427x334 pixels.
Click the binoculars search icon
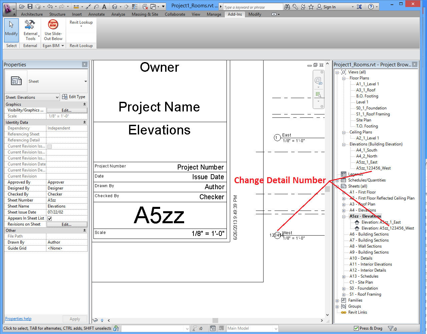[x=287, y=7]
